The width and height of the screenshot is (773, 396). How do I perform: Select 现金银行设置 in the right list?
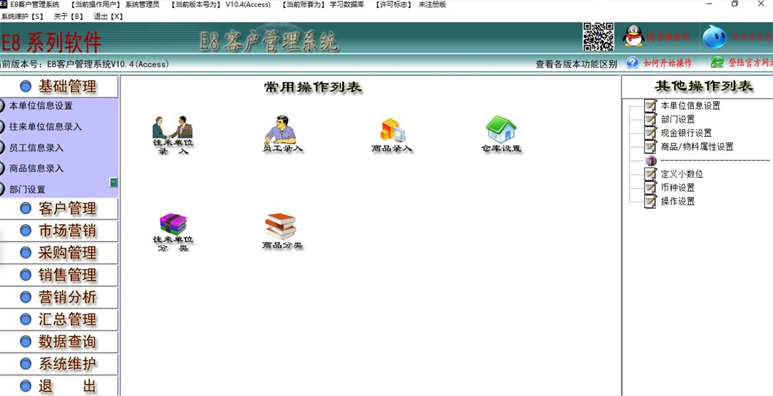click(685, 133)
